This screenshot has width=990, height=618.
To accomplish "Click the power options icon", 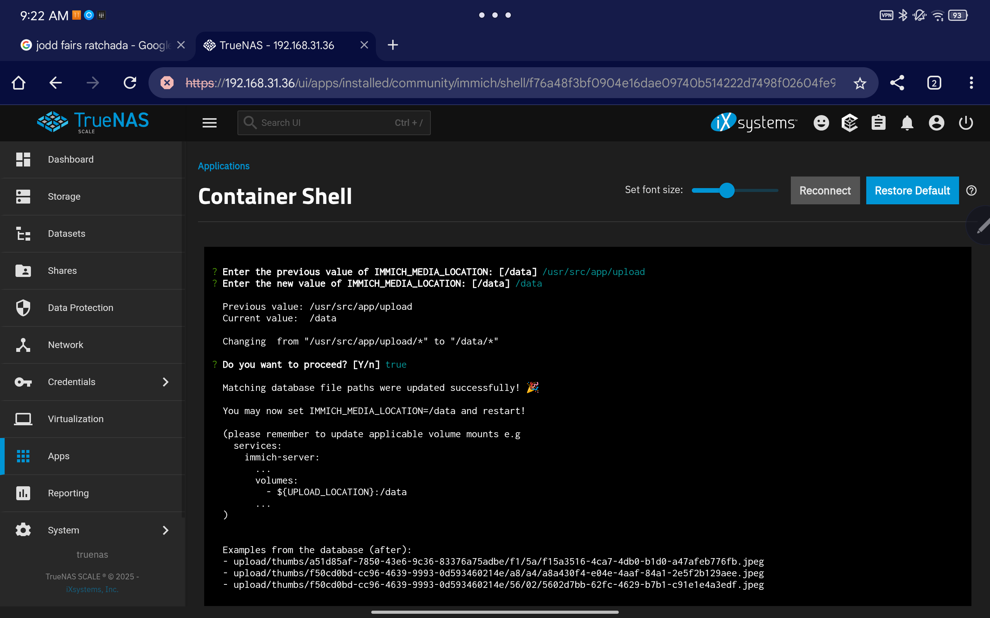I will point(966,122).
